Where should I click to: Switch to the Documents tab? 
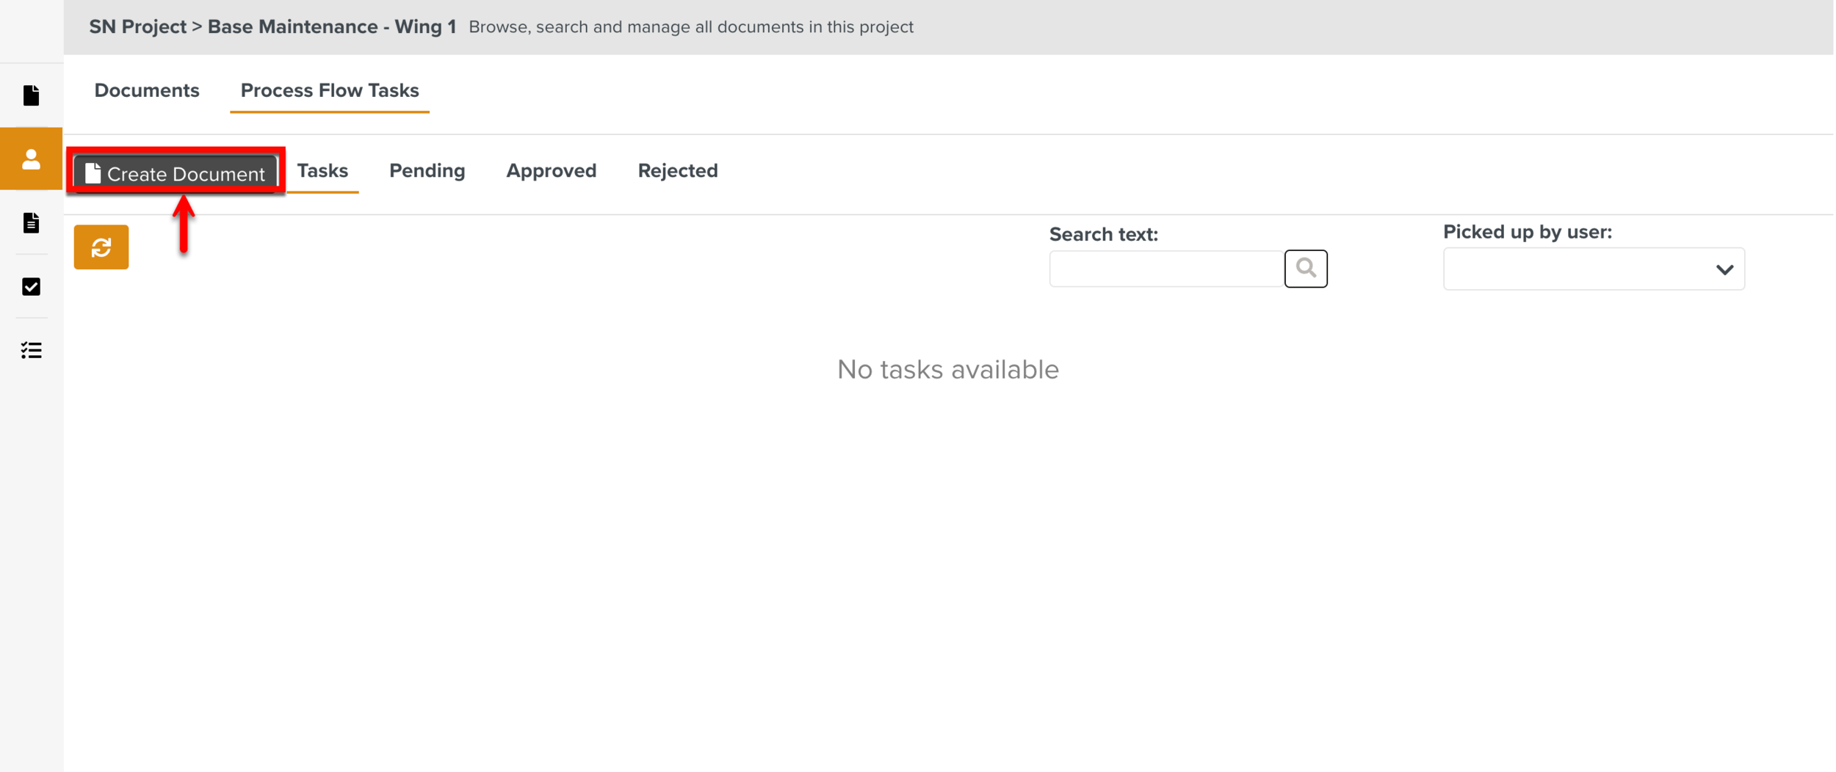click(147, 90)
